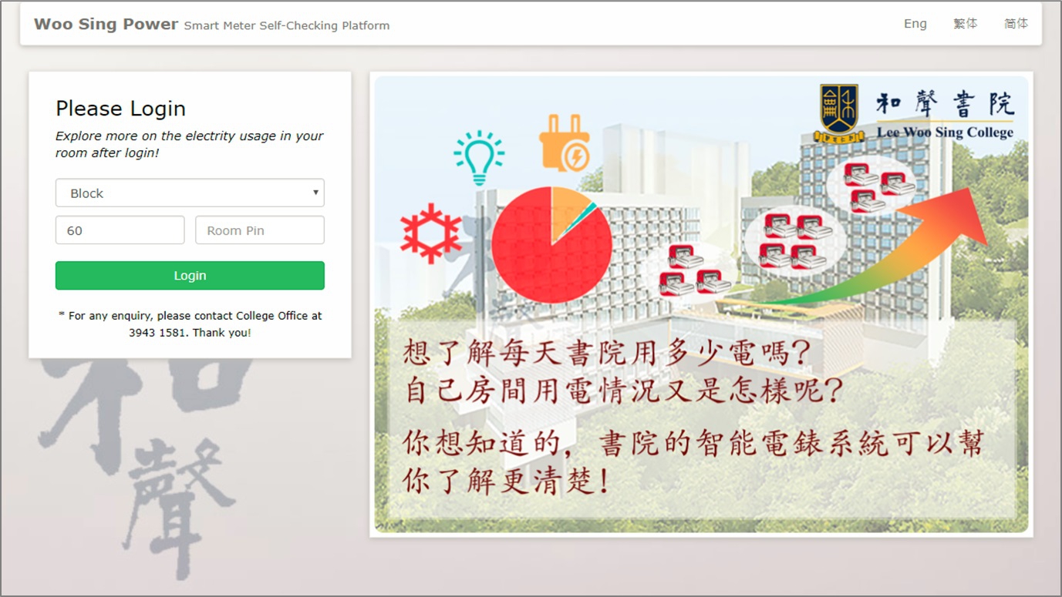Click the green Login button
The width and height of the screenshot is (1062, 597).
190,276
